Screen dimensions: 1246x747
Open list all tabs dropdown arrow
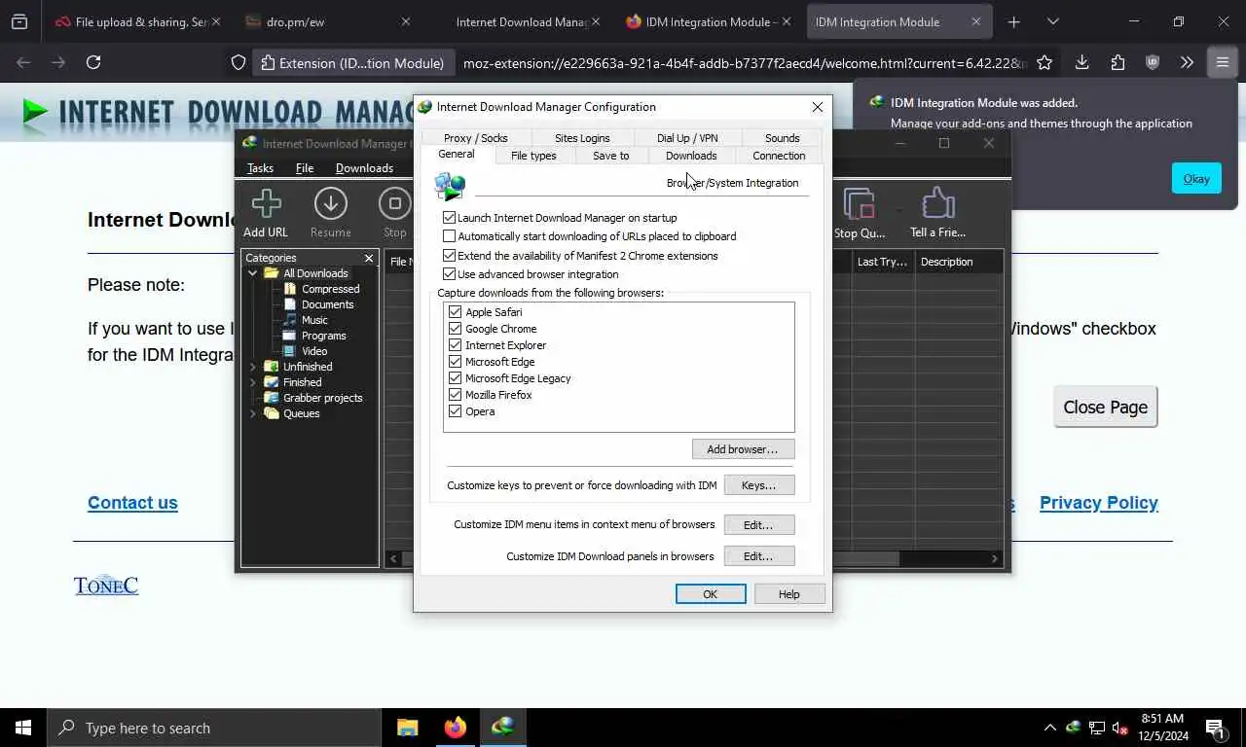pyautogui.click(x=1052, y=21)
